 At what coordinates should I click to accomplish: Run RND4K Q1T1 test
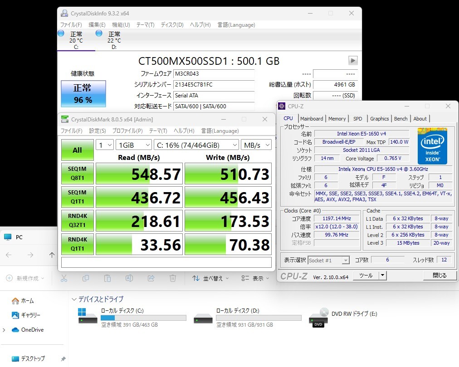pyautogui.click(x=77, y=244)
